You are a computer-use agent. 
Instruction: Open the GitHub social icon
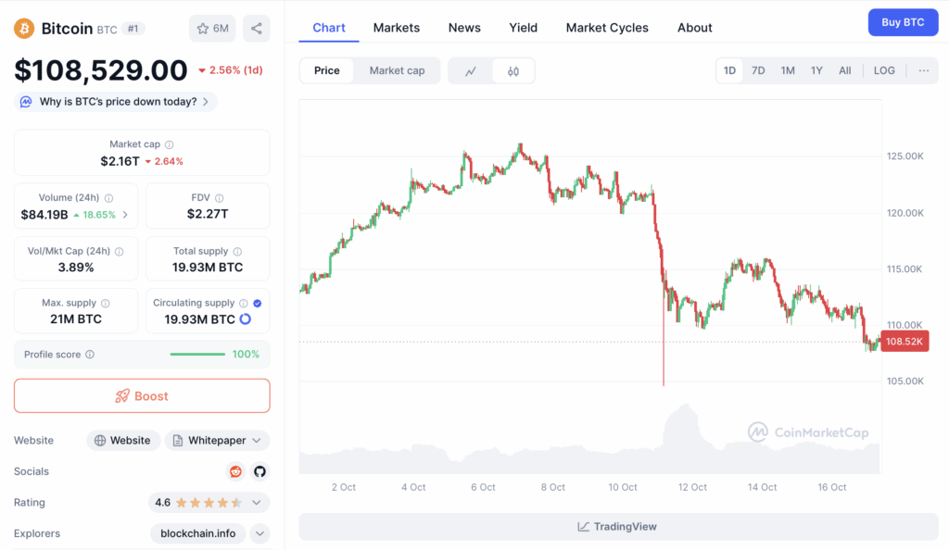pyautogui.click(x=259, y=471)
